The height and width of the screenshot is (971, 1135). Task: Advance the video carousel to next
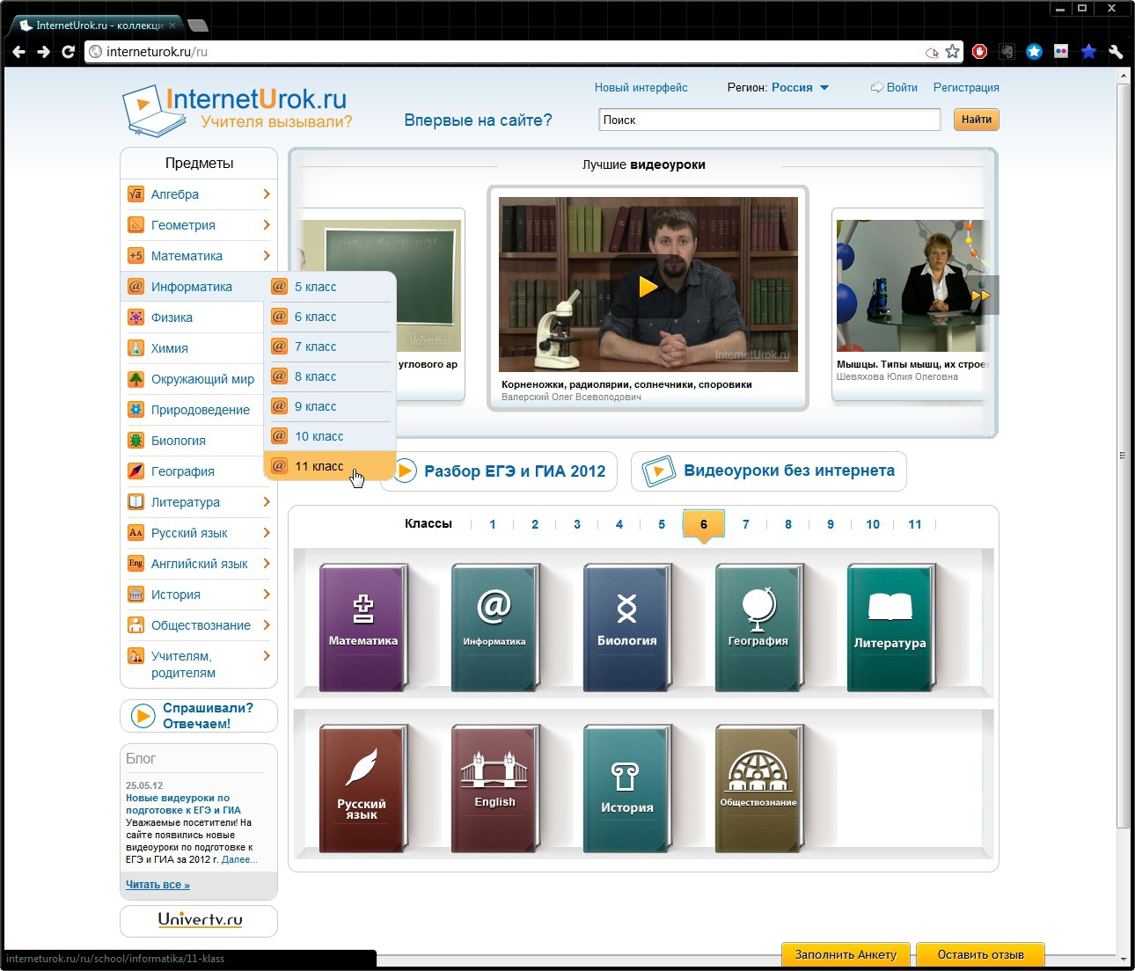tap(983, 296)
